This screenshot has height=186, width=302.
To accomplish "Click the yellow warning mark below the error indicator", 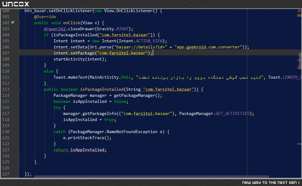I will click(x=299, y=15).
